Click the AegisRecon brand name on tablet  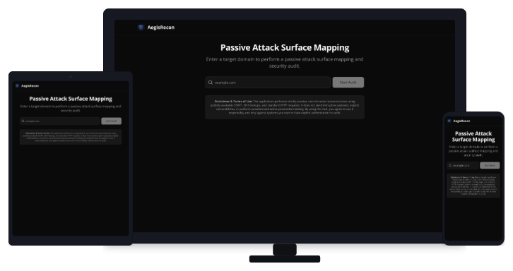pos(30,86)
